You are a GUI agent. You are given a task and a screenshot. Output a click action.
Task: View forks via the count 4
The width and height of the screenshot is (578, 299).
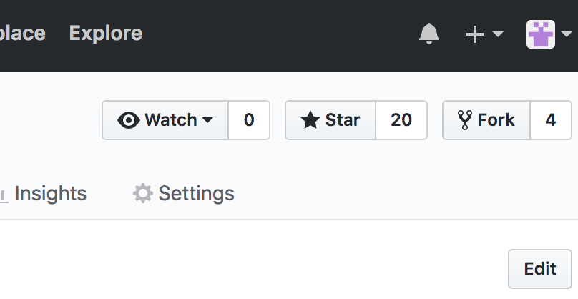click(x=550, y=120)
